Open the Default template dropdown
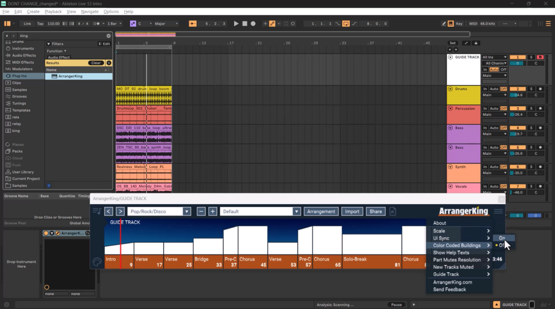555x309 pixels. pyautogui.click(x=260, y=212)
